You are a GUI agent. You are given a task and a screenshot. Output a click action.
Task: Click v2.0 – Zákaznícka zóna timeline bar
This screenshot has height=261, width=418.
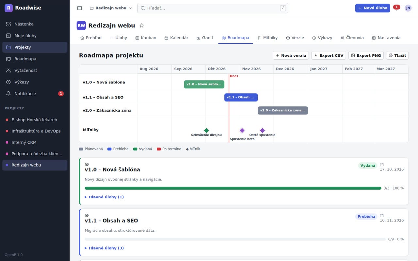(x=283, y=110)
